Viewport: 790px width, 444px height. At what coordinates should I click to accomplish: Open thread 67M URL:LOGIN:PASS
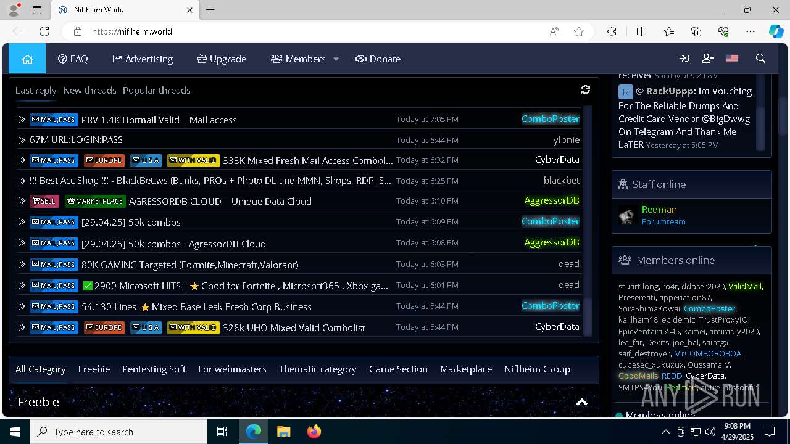pos(76,139)
